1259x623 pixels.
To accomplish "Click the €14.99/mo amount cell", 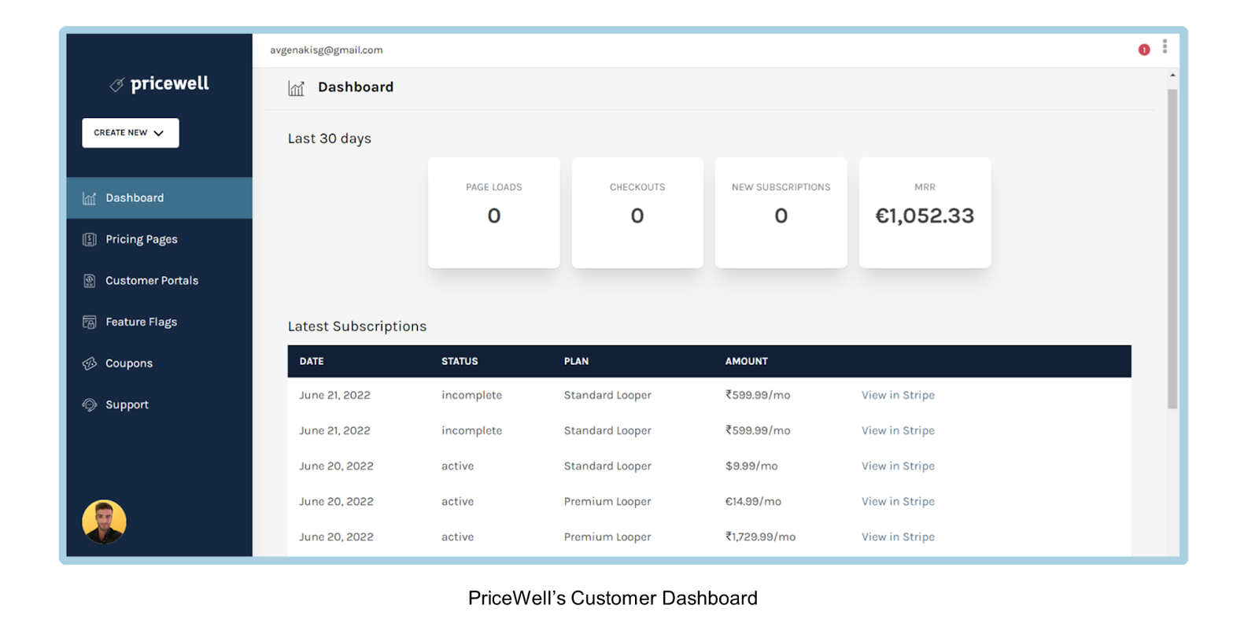I will [753, 501].
